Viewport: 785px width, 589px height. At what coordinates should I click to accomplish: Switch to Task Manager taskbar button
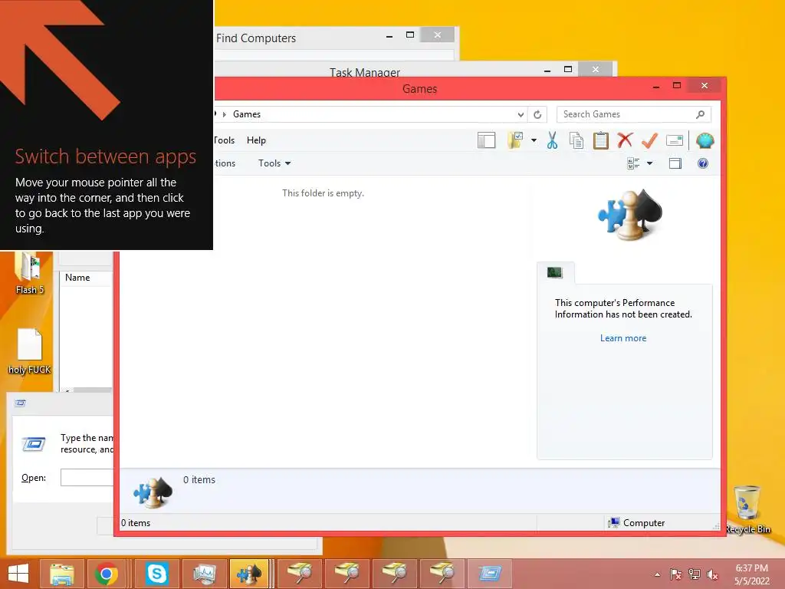[204, 574]
